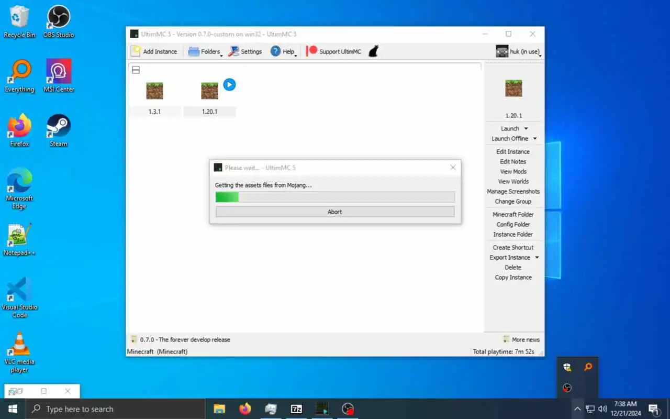Click Delete in the instance panel
Screen dimensions: 670x419
click(513, 267)
